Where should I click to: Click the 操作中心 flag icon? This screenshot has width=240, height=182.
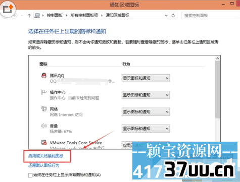pyautogui.click(x=44, y=92)
